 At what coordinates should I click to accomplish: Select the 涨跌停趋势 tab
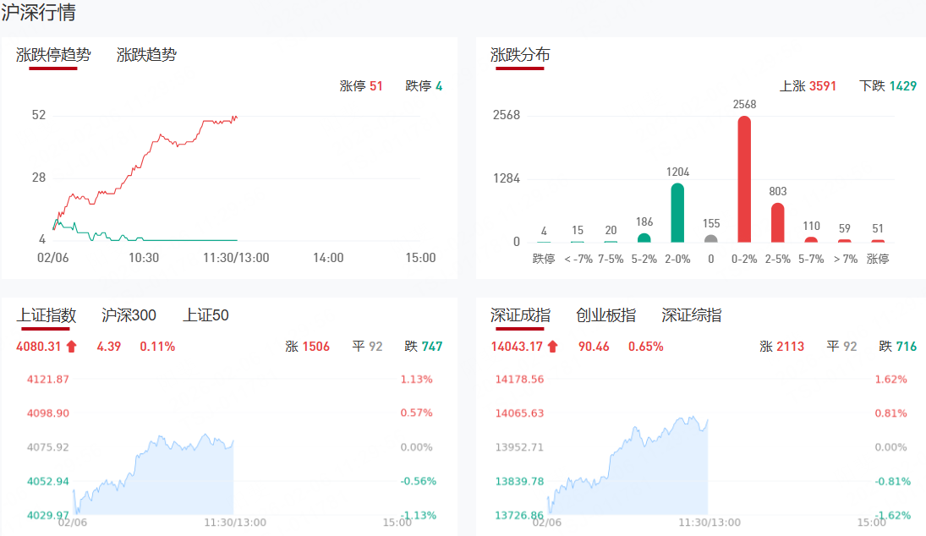click(x=53, y=55)
